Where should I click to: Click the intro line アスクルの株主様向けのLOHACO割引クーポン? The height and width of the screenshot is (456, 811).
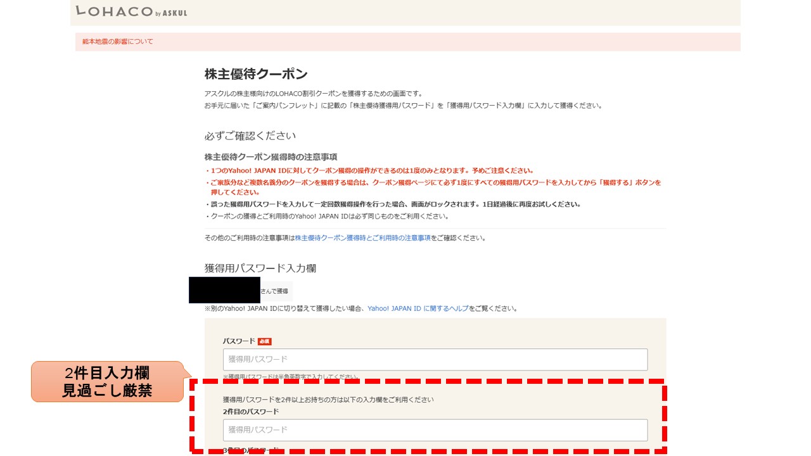[x=313, y=94]
